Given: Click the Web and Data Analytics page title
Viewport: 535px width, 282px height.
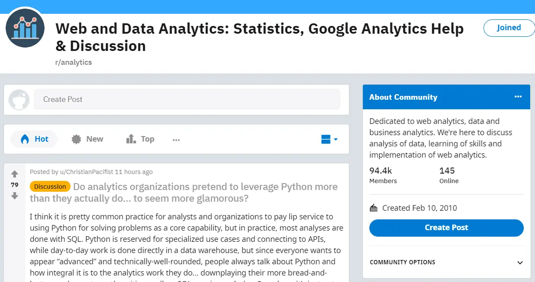Looking at the screenshot, I should 259,37.
